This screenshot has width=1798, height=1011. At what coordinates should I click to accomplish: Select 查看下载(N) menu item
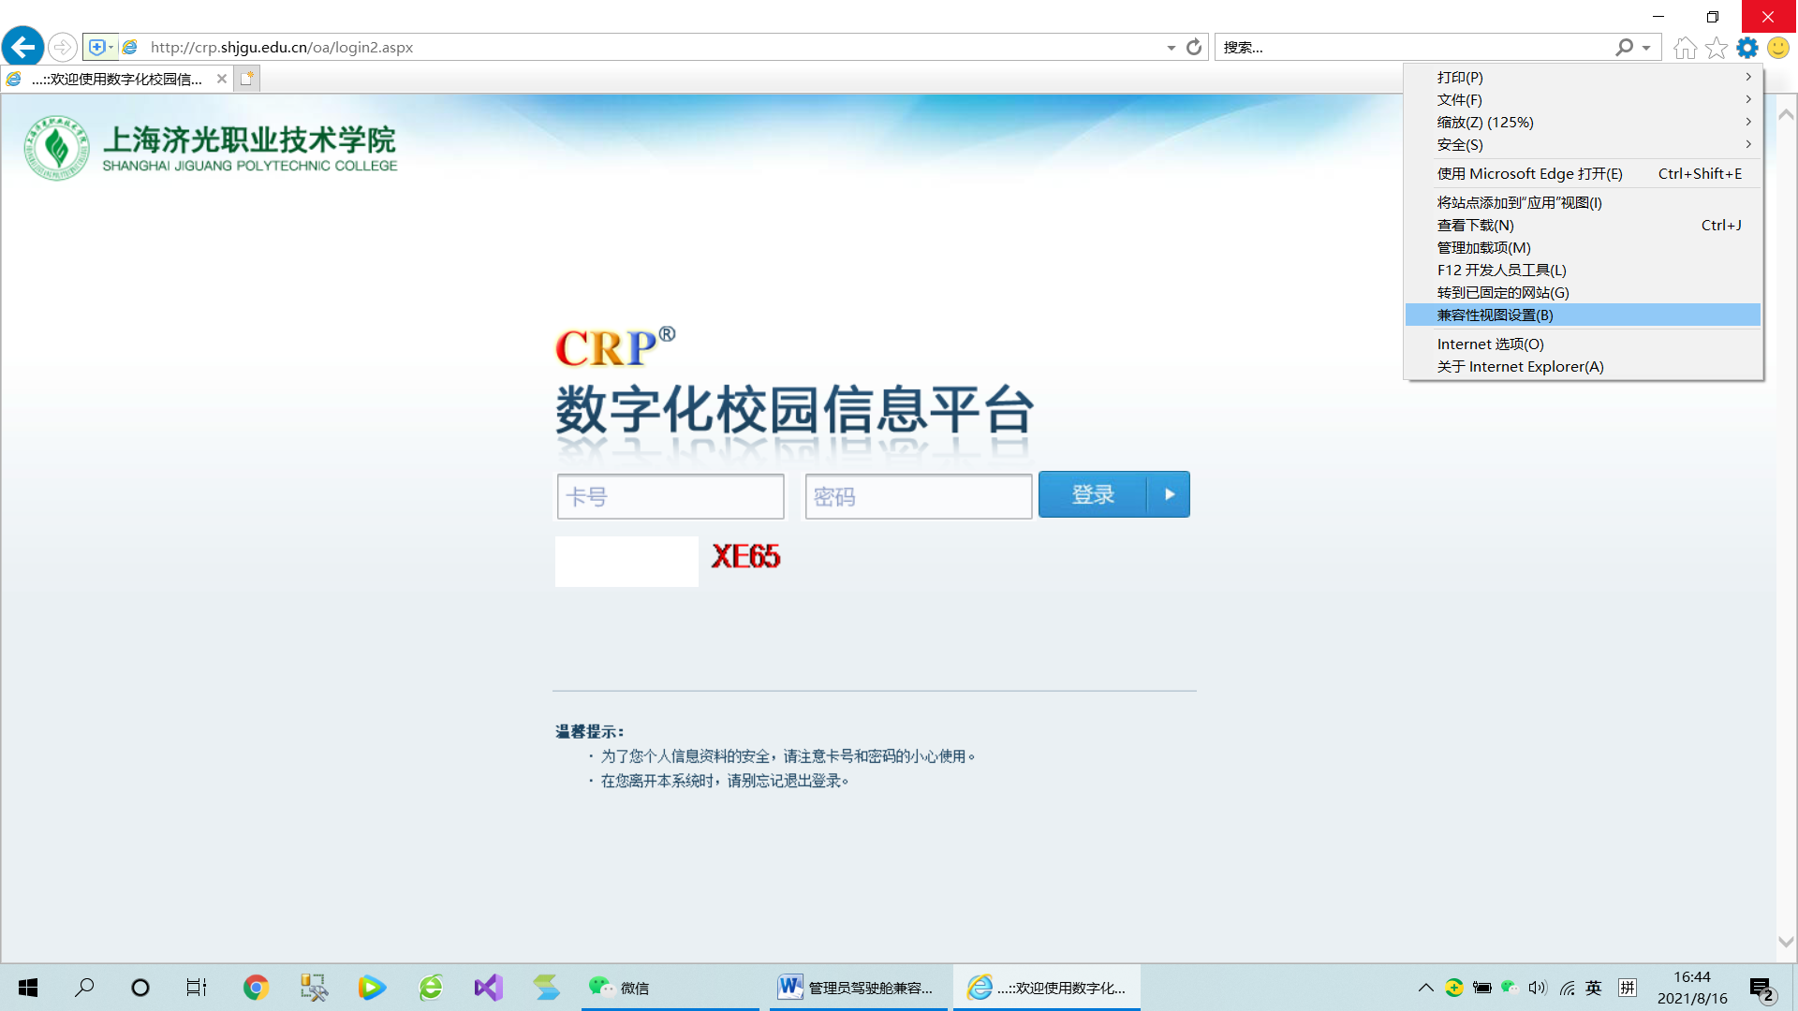point(1583,226)
